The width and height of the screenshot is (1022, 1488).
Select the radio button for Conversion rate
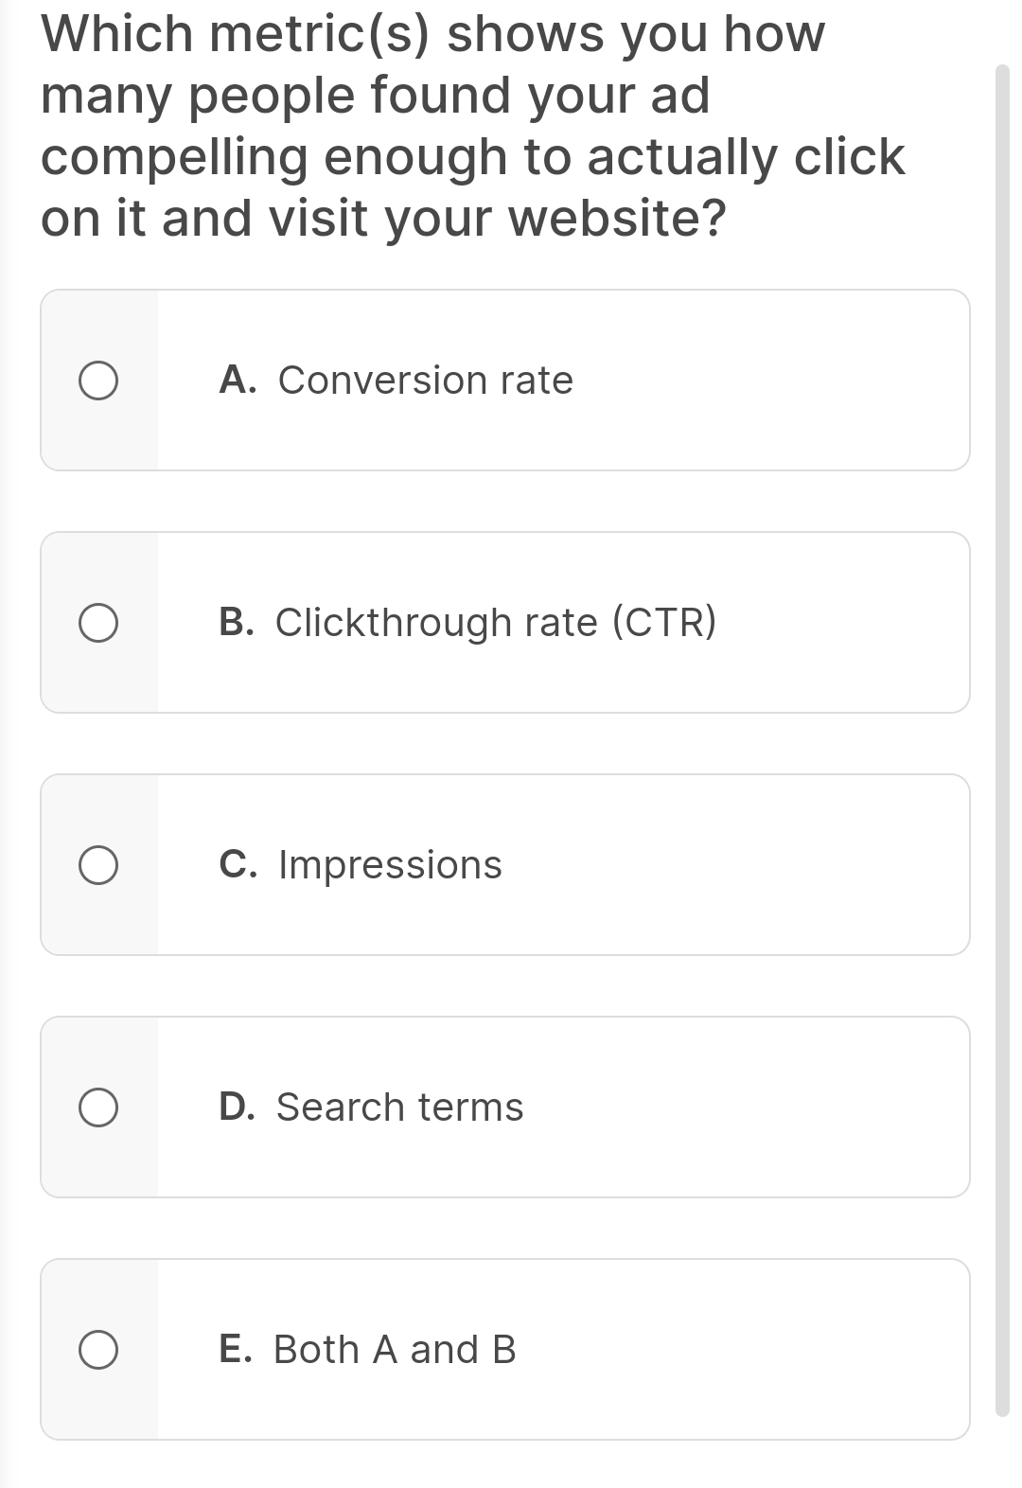pos(99,380)
